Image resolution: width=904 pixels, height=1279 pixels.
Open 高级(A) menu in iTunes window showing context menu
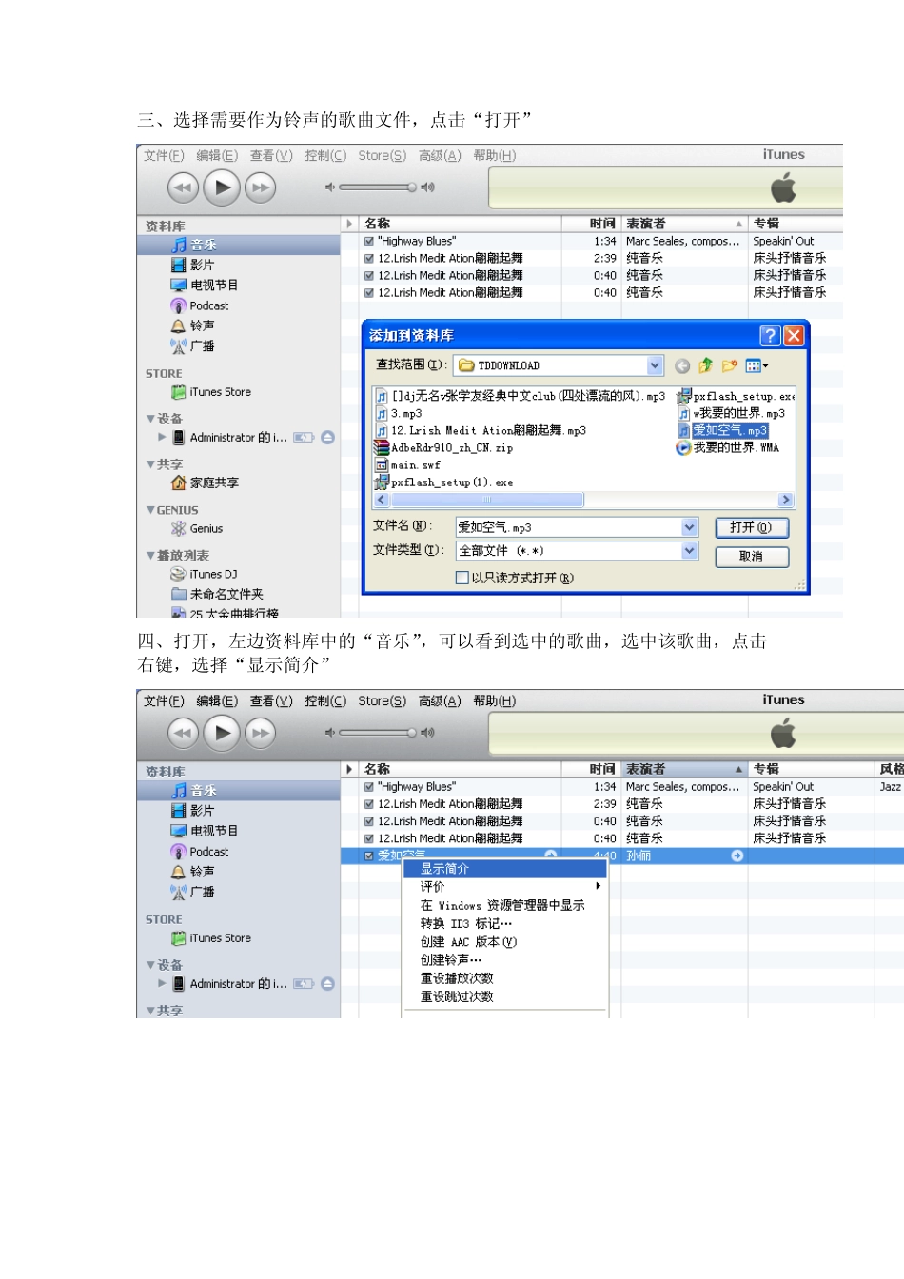440,701
